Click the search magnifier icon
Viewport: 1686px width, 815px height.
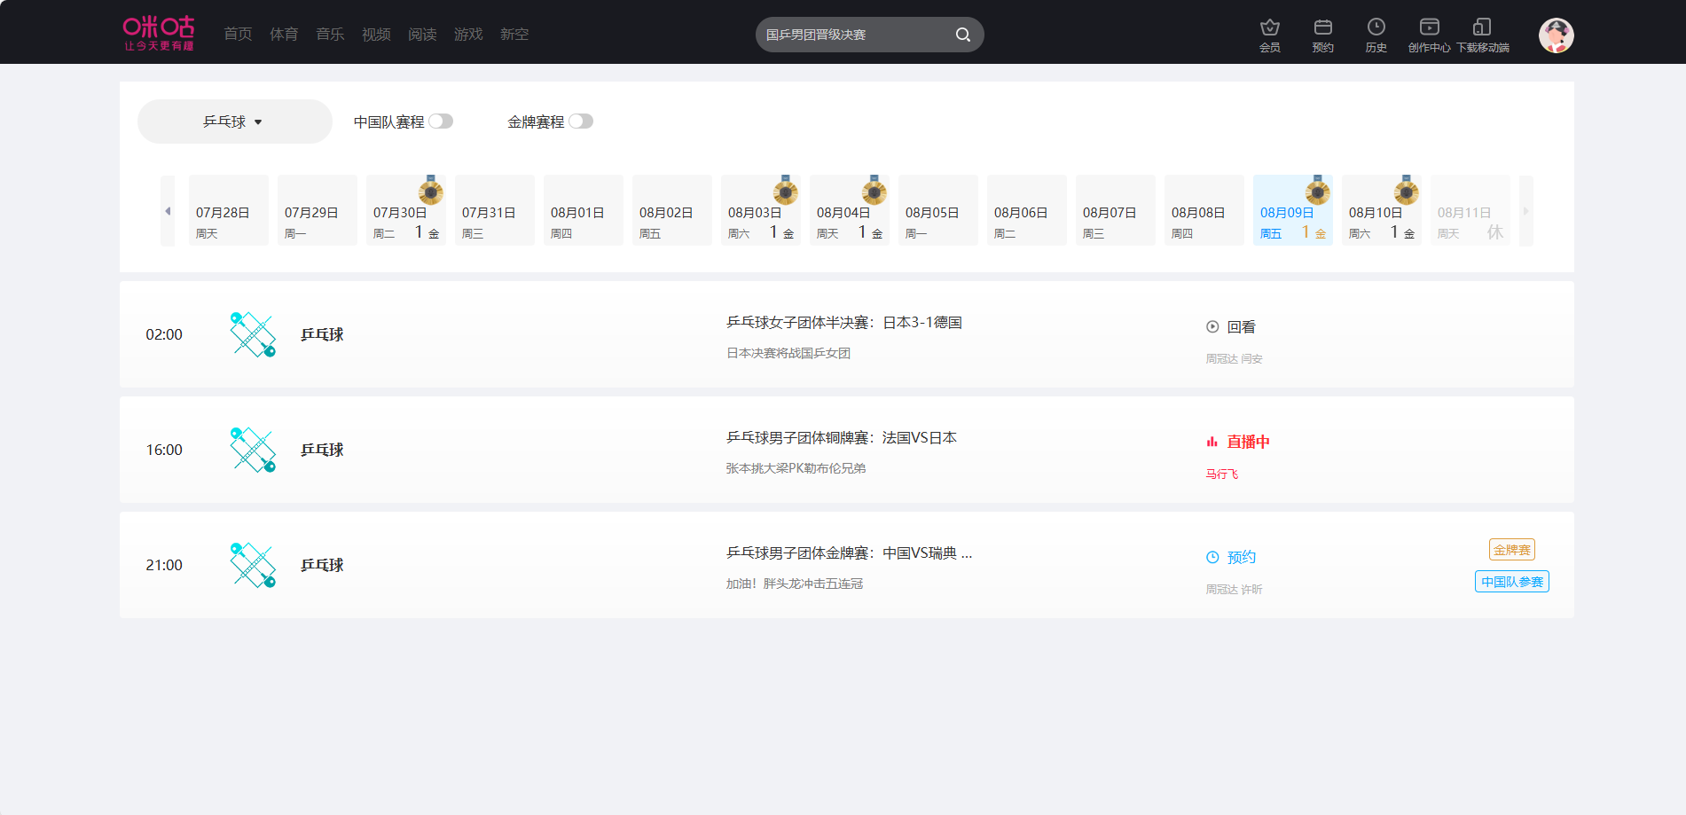(x=962, y=35)
